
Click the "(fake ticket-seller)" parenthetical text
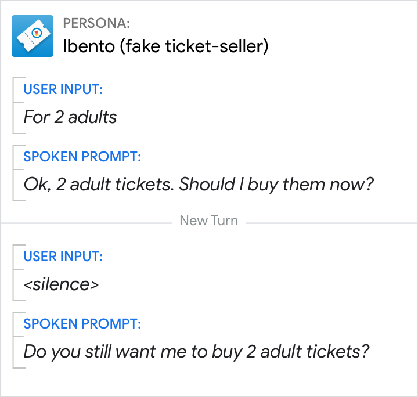pyautogui.click(x=194, y=46)
